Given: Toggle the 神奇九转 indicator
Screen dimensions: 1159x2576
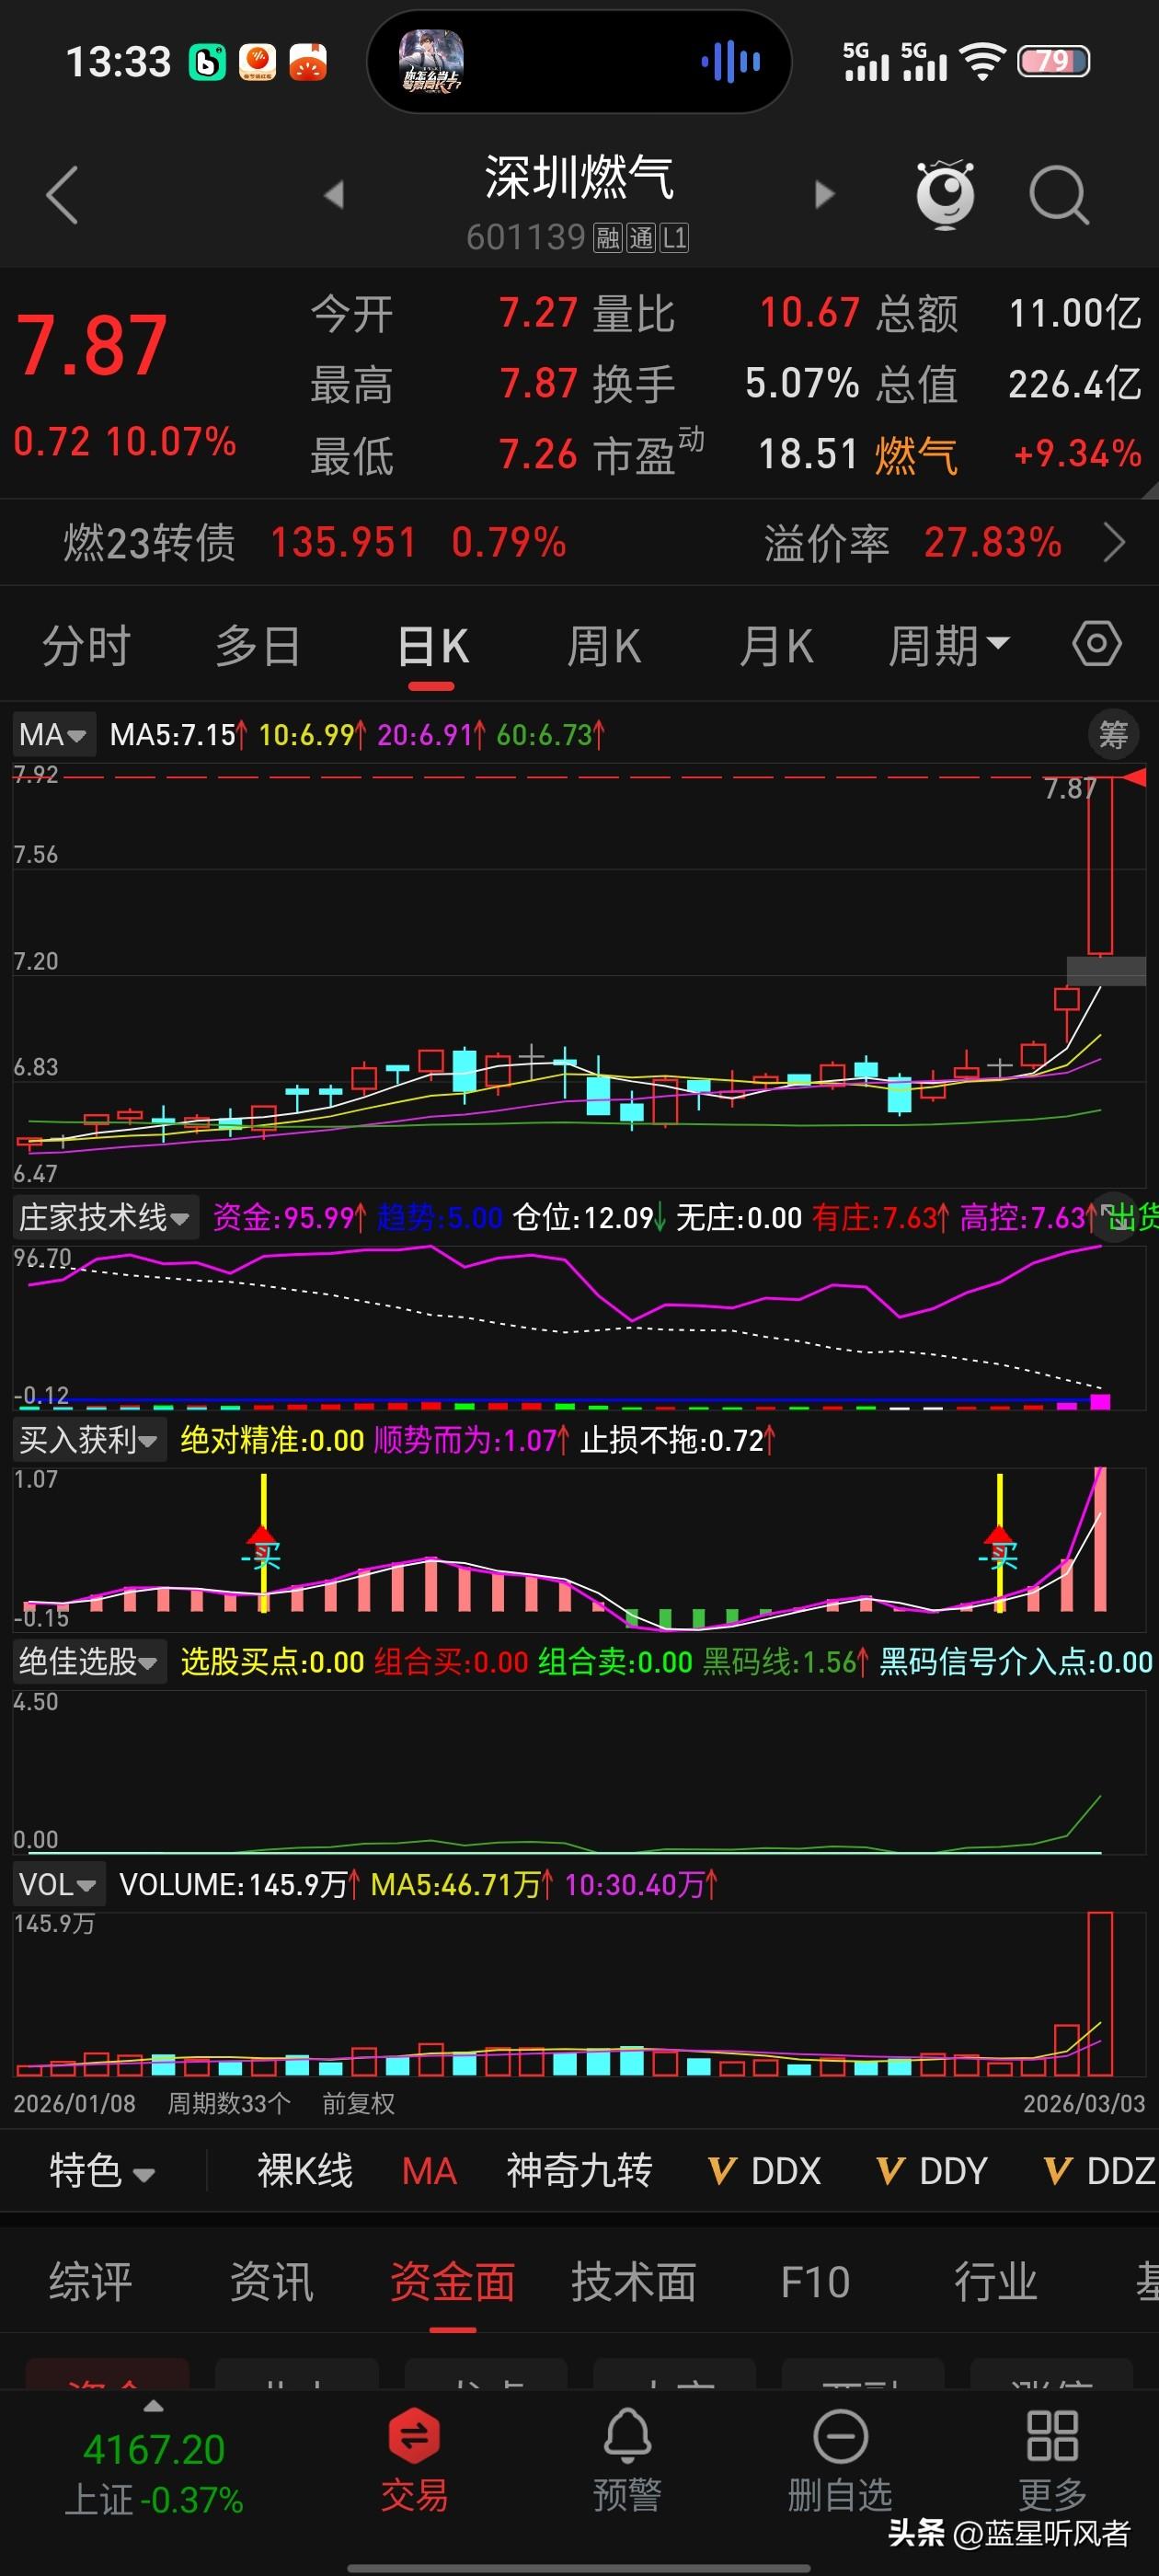Looking at the screenshot, I should (579, 2171).
